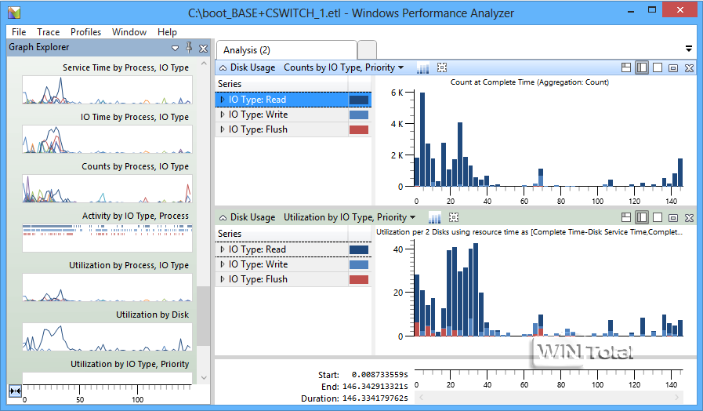Select Utilization by Process, IO Type thumbnail
703x411 pixels.
click(x=107, y=287)
